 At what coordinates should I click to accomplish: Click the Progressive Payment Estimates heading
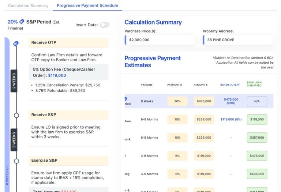pos(153,61)
